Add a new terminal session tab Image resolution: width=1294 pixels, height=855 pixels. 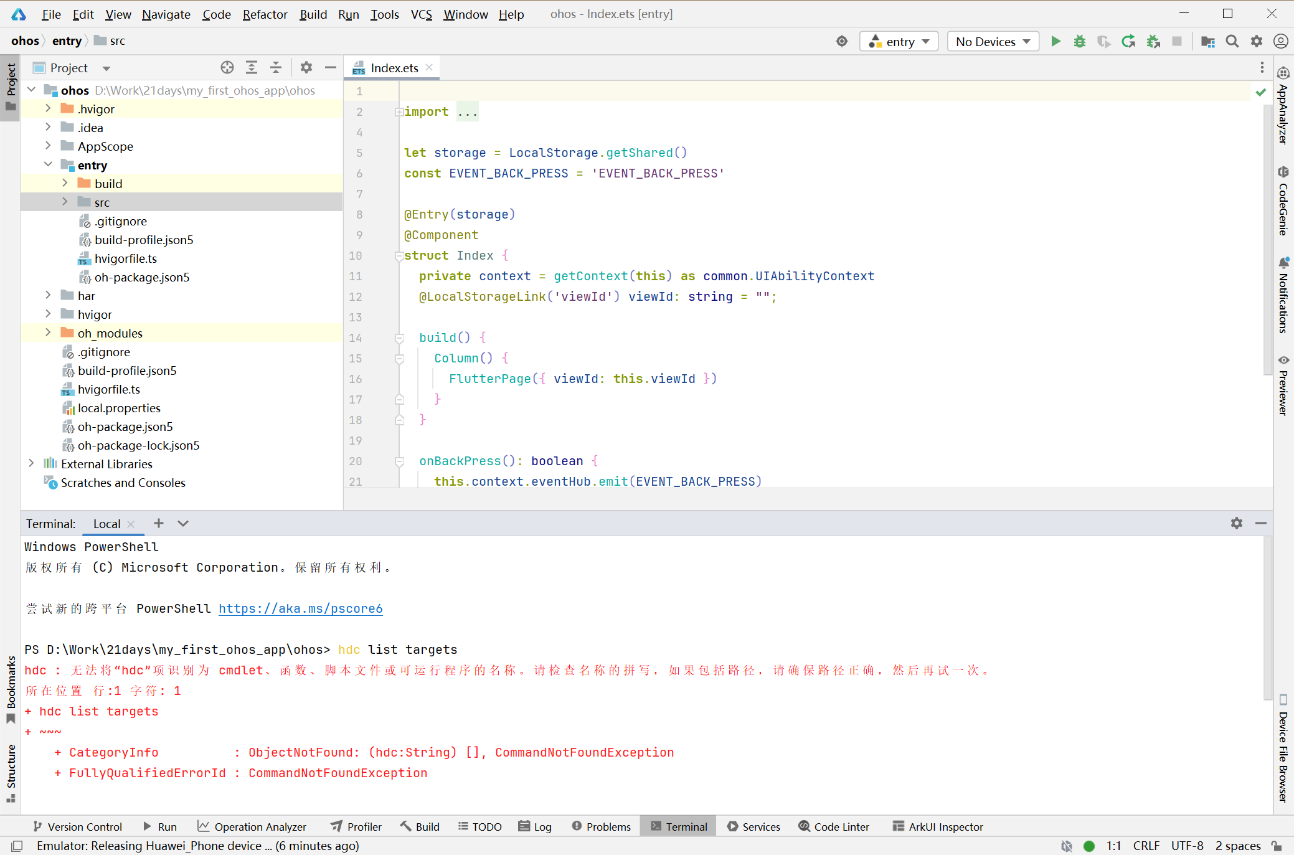tap(159, 524)
